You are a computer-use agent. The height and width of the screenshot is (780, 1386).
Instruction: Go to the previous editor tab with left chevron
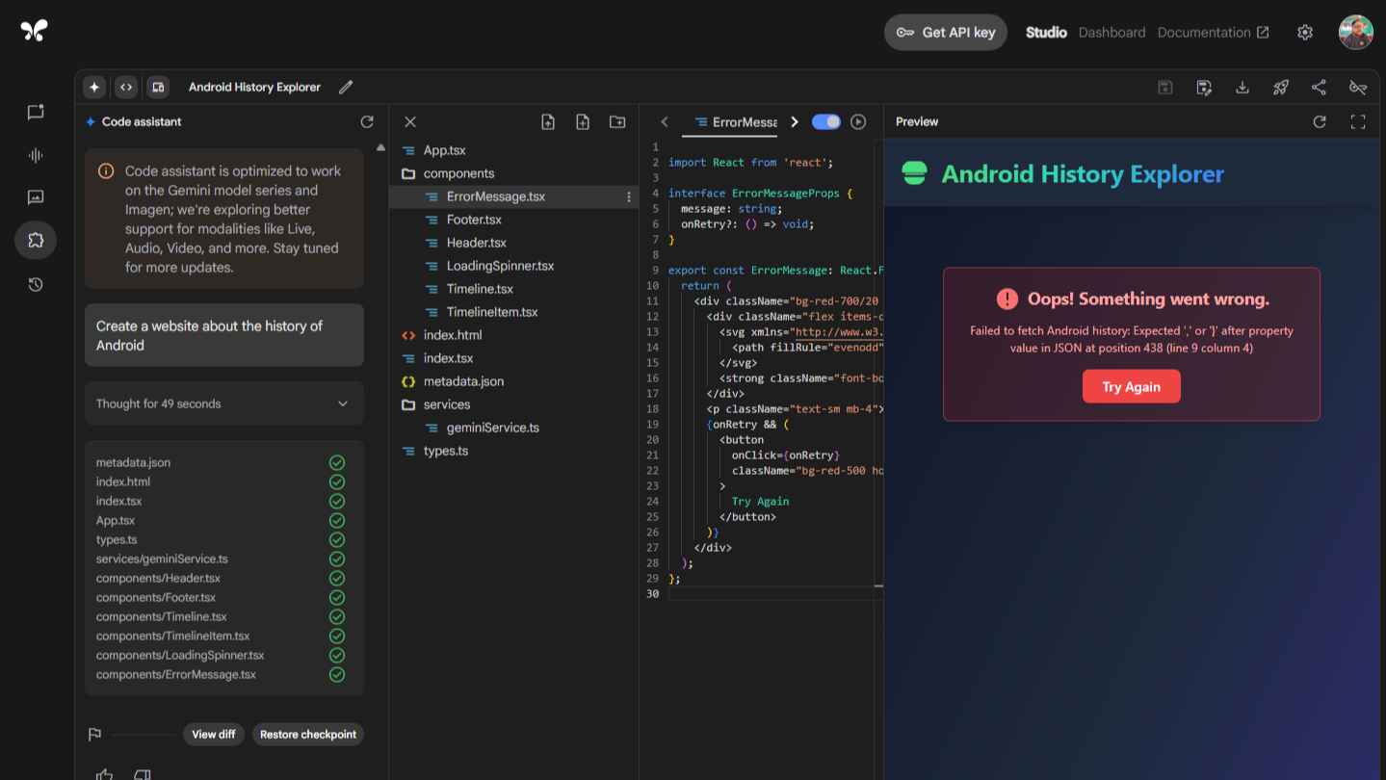click(x=665, y=121)
